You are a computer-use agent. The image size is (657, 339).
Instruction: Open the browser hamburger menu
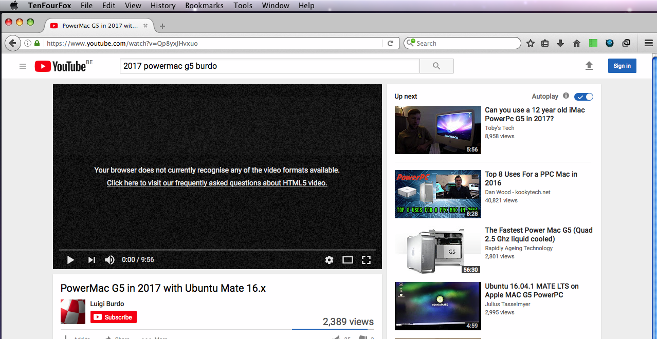coord(648,44)
